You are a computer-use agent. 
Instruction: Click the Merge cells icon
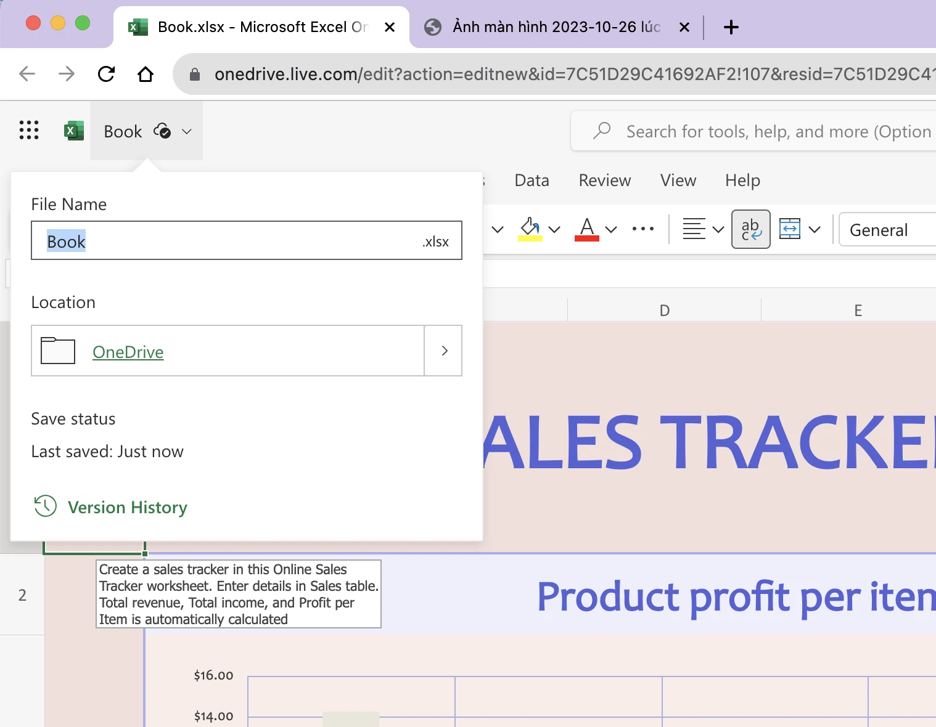point(790,229)
